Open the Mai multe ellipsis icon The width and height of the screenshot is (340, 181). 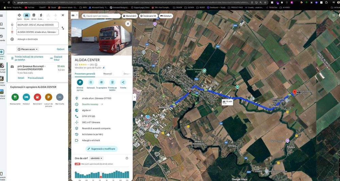[x=60, y=97]
